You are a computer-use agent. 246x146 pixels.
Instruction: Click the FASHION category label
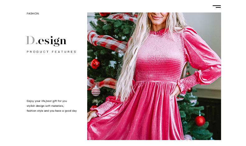(33, 13)
